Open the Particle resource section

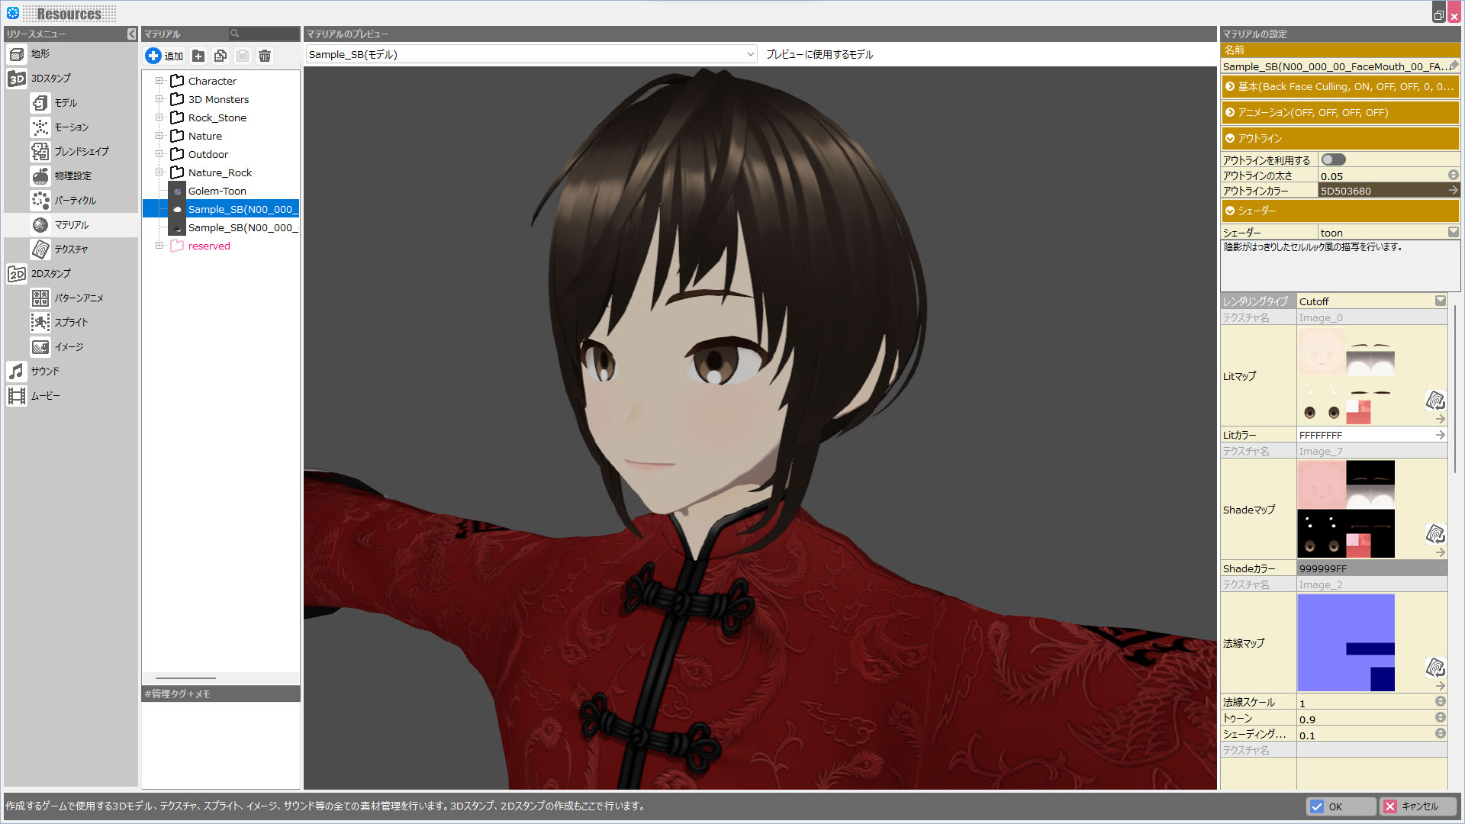pos(74,201)
